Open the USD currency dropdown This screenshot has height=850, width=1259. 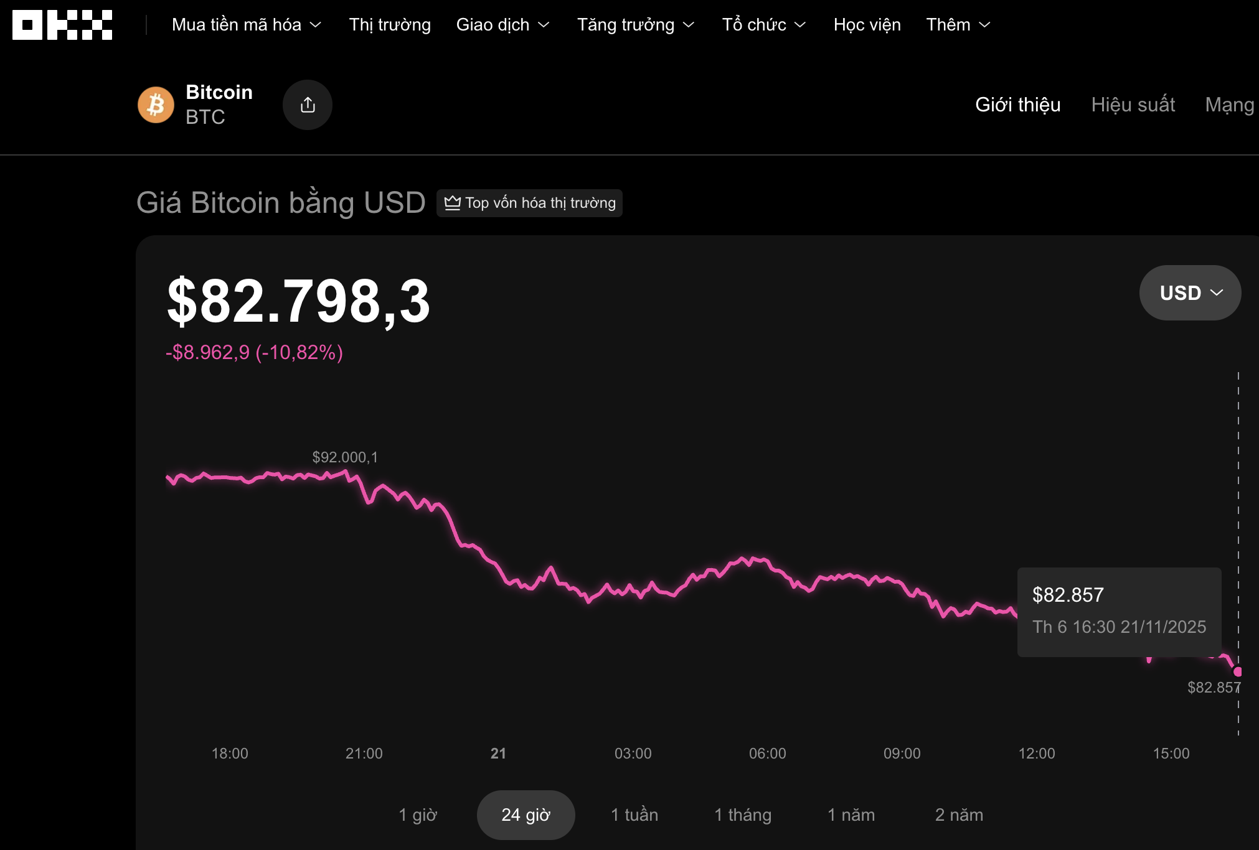click(x=1189, y=292)
